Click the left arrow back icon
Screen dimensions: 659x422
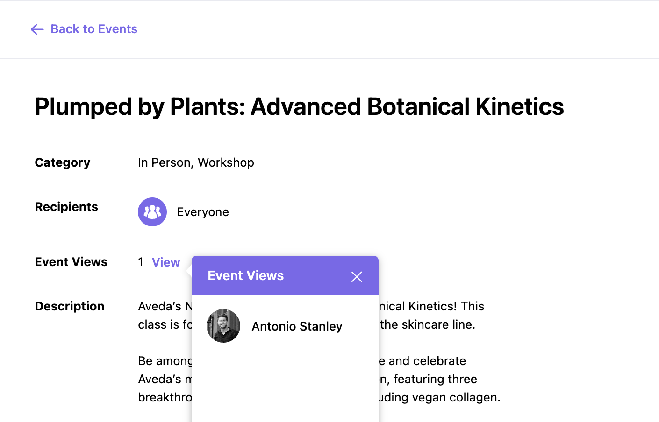point(37,29)
